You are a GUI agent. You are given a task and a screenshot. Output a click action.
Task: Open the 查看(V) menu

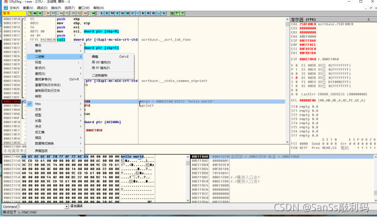pos(28,8)
